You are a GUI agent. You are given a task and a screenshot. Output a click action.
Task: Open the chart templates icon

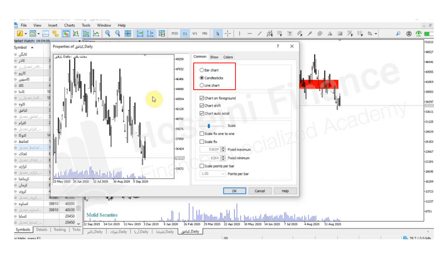point(33,34)
